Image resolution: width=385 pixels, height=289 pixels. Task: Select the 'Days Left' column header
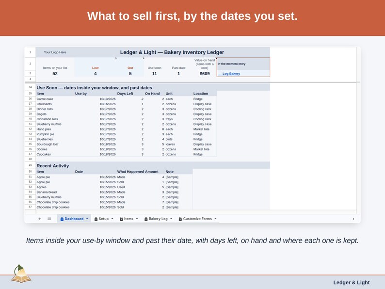[130, 94]
